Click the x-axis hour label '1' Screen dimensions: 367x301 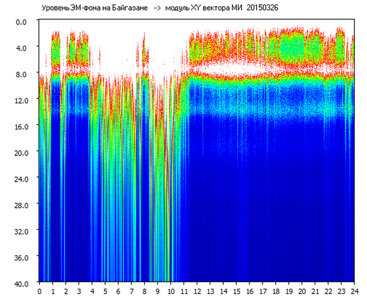click(x=53, y=291)
